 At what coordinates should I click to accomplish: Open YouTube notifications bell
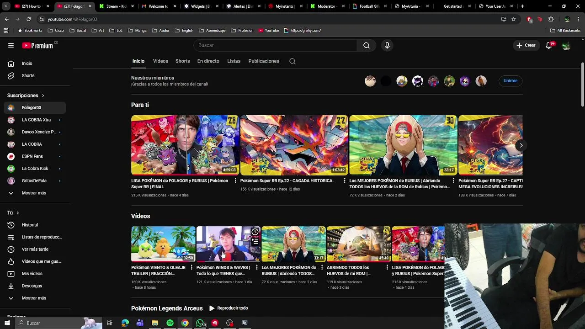click(x=549, y=45)
